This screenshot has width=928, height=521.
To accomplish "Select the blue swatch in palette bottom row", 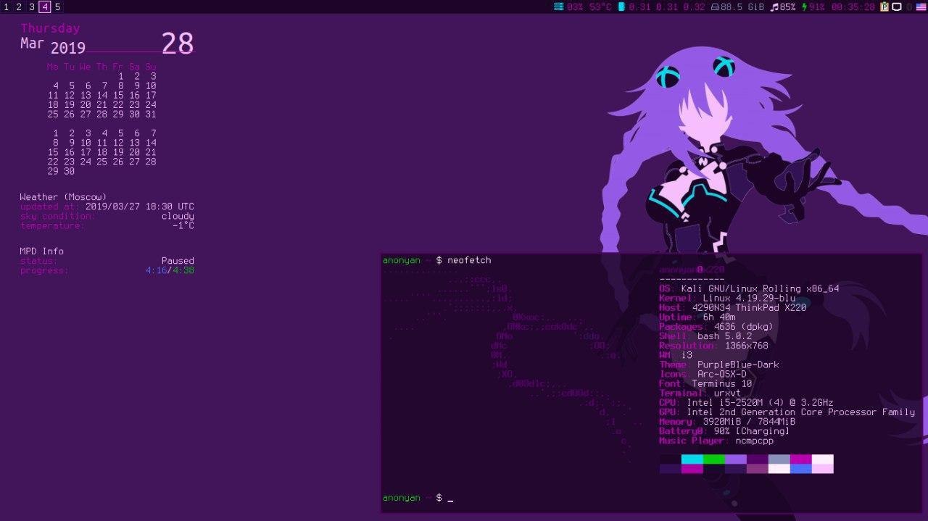I will (801, 469).
